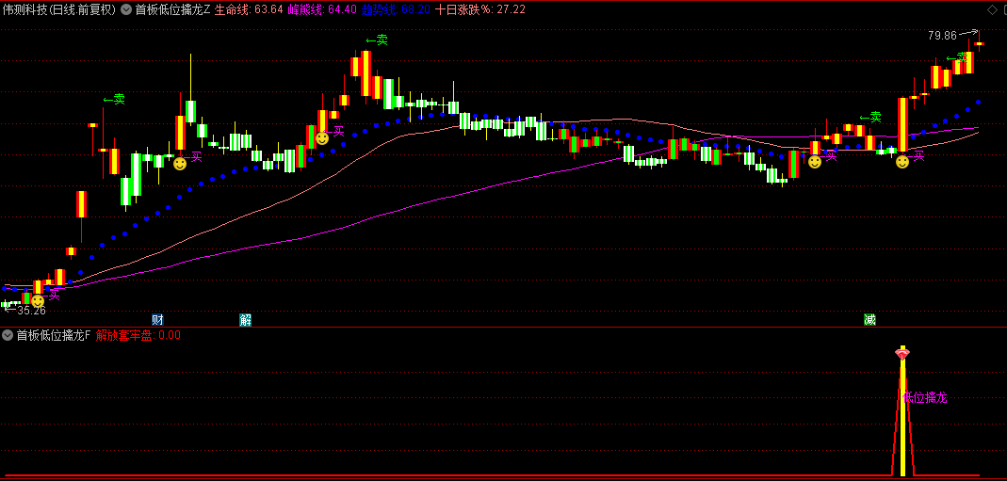Click the 财 marker on the time axis
This screenshot has height=481, width=1007.
pos(157,320)
